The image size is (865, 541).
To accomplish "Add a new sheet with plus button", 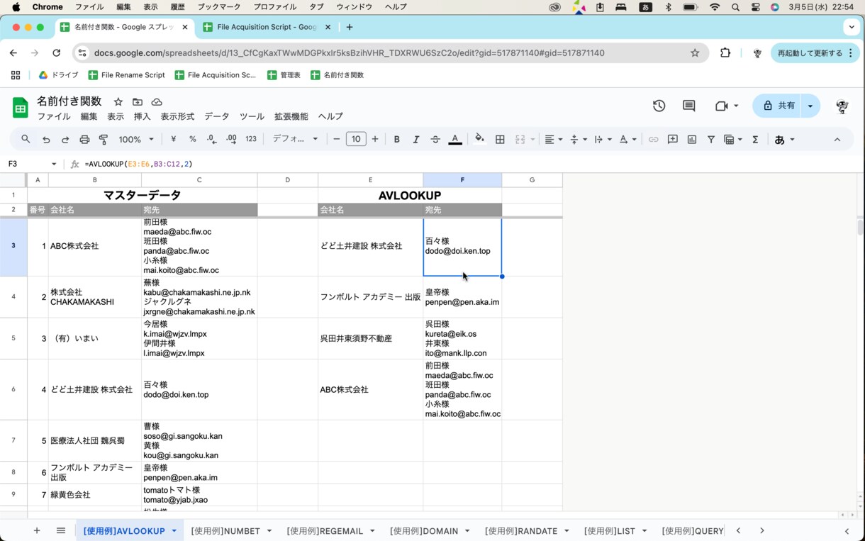I will tap(37, 531).
